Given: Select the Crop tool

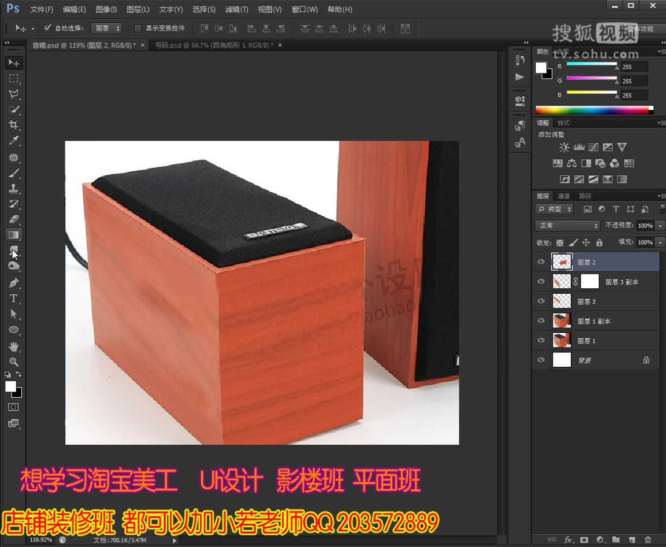Looking at the screenshot, I should 14,125.
